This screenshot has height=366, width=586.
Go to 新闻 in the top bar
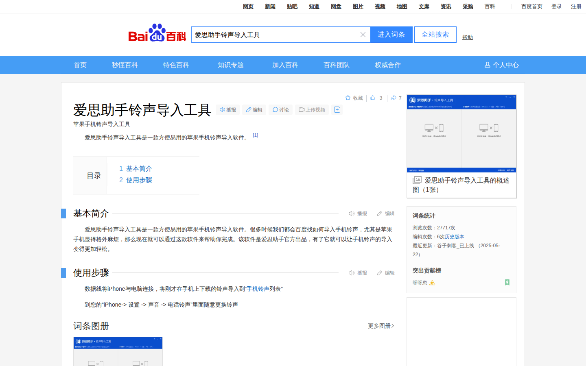click(270, 7)
